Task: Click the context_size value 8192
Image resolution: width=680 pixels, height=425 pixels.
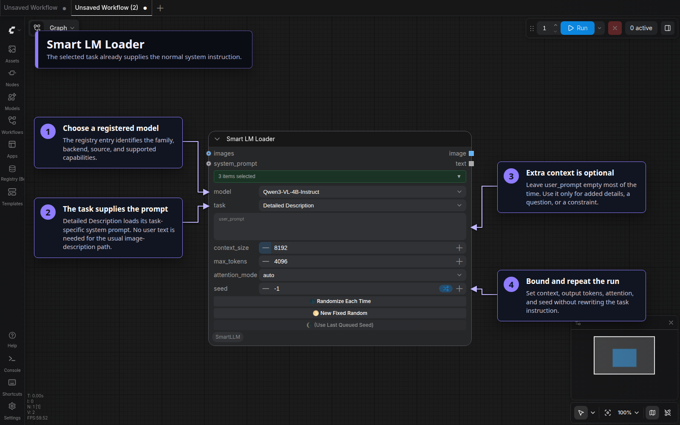Action: click(281, 248)
